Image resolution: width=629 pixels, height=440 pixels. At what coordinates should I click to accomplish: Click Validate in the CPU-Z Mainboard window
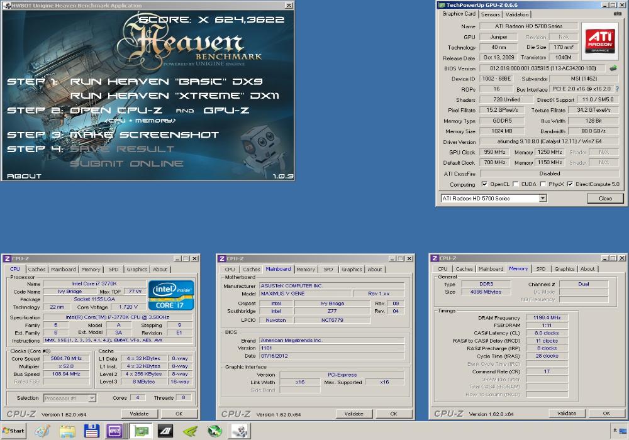point(353,414)
